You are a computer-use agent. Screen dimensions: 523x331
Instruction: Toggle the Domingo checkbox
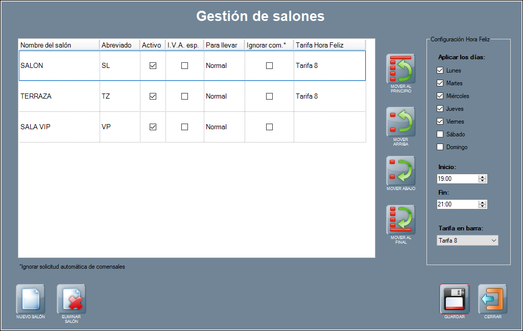point(440,147)
